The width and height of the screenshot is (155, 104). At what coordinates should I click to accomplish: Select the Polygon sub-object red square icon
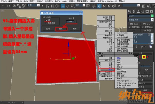[144, 57]
